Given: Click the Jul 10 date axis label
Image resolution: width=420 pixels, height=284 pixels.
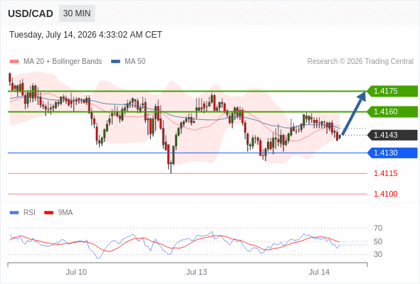Looking at the screenshot, I should pos(76,272).
